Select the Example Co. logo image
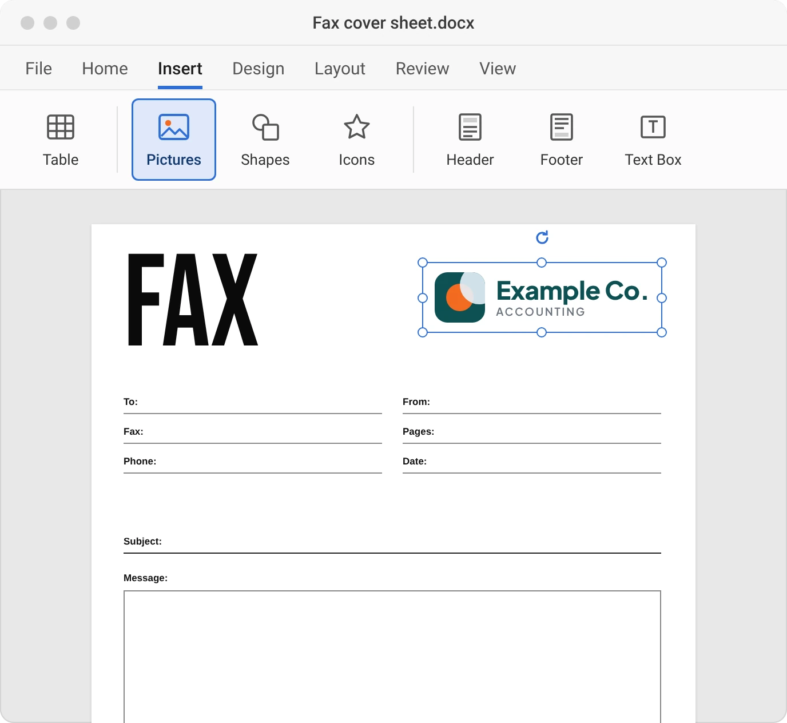Screen dimensions: 787x723 542,297
